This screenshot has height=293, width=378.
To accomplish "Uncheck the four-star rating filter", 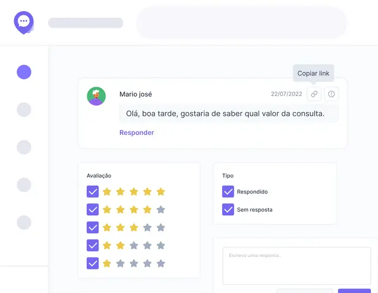I will 93,209.
